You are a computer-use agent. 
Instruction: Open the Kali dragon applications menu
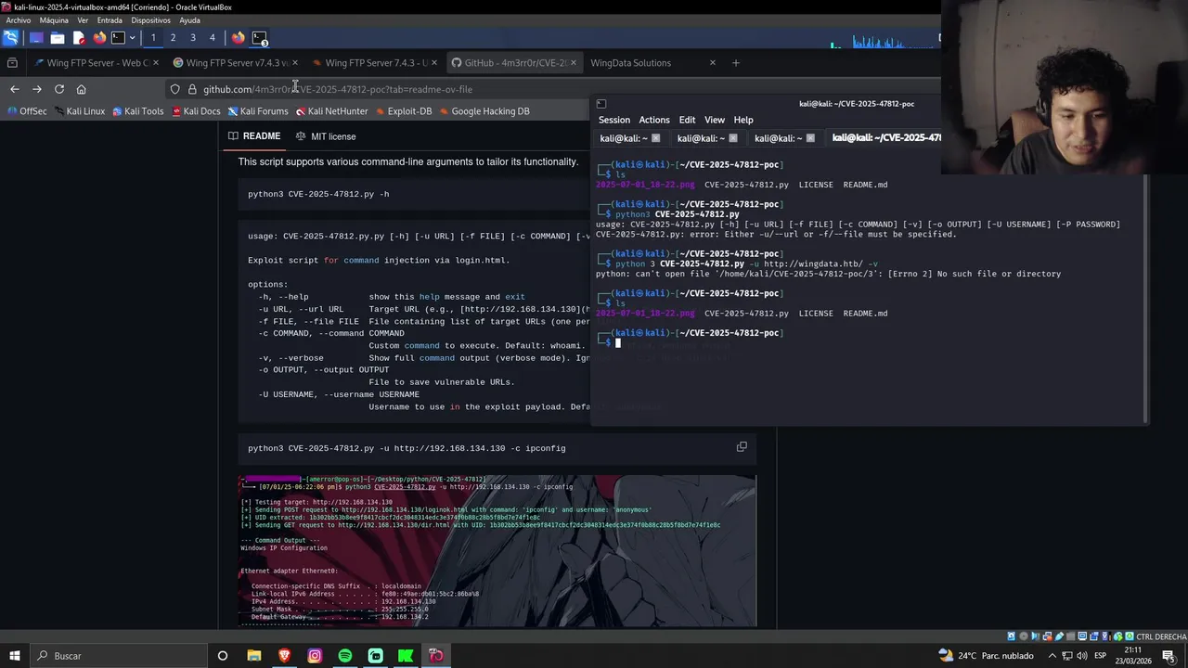(x=10, y=38)
